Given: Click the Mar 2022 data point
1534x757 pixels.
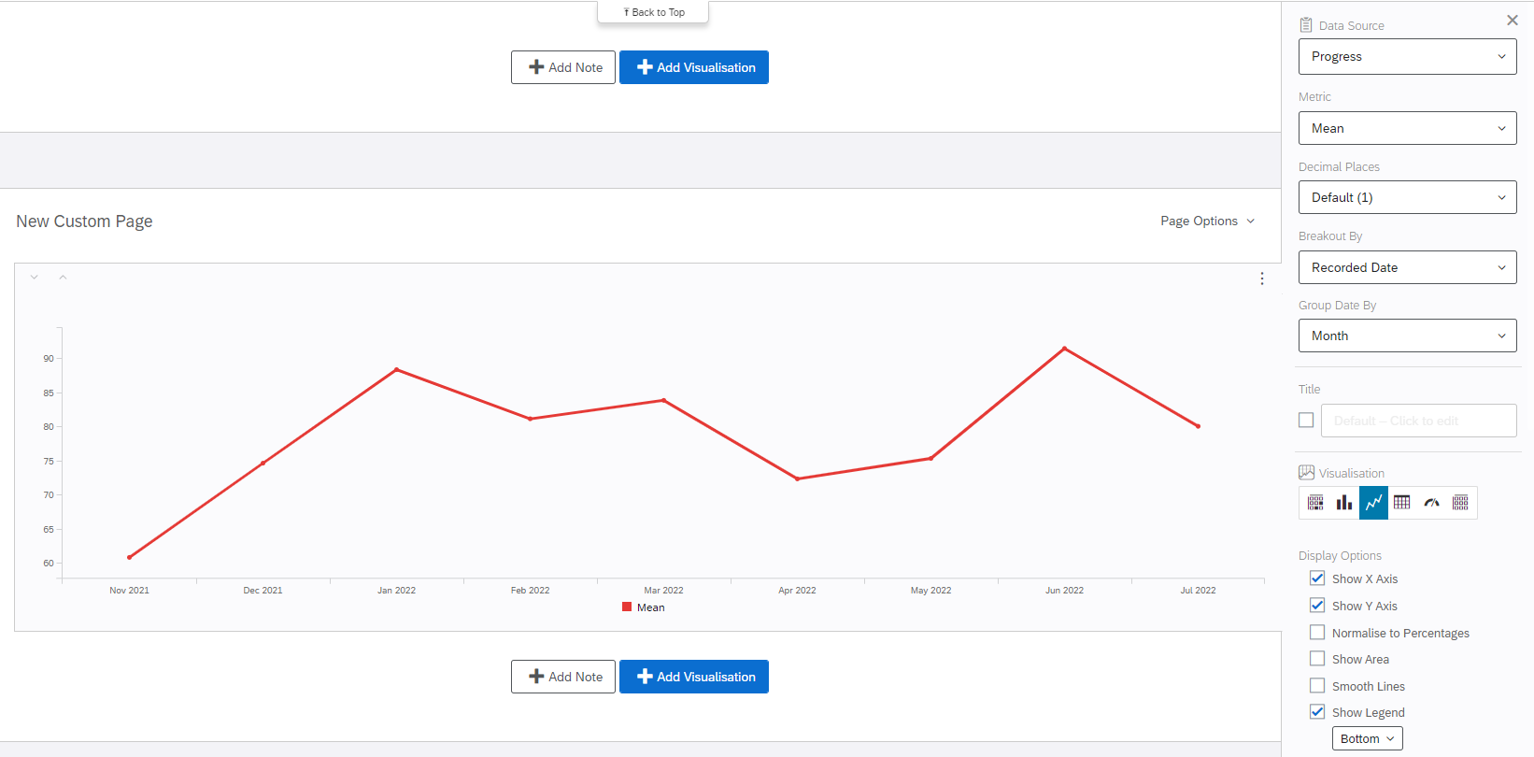Looking at the screenshot, I should pos(664,400).
